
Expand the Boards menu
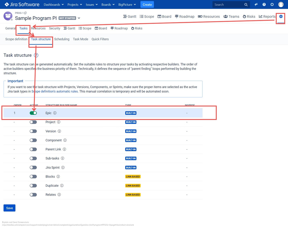pos(108,5)
